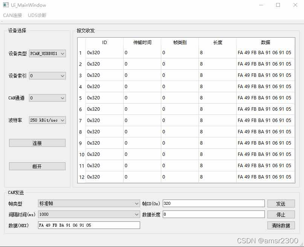Screen dimensions: 304x247
Task: Click the 连接 button to connect device
Action: click(37, 143)
